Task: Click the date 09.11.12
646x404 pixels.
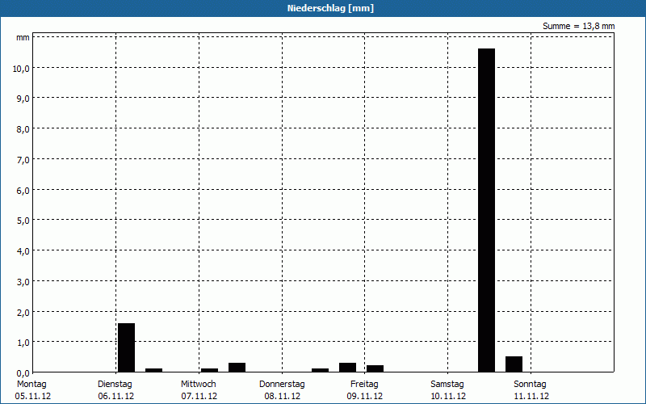Action: click(x=365, y=397)
